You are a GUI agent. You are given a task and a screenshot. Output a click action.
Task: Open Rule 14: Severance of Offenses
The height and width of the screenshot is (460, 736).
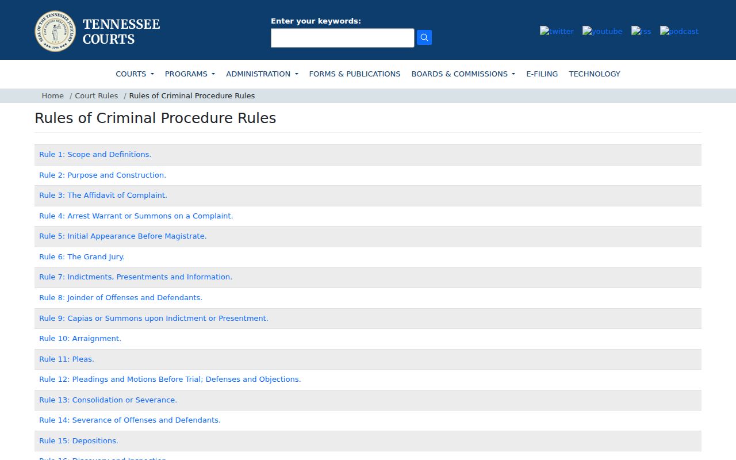130,420
